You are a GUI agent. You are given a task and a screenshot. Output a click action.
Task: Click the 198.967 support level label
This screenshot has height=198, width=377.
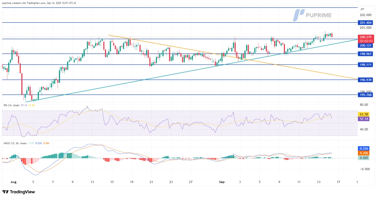pyautogui.click(x=366, y=54)
